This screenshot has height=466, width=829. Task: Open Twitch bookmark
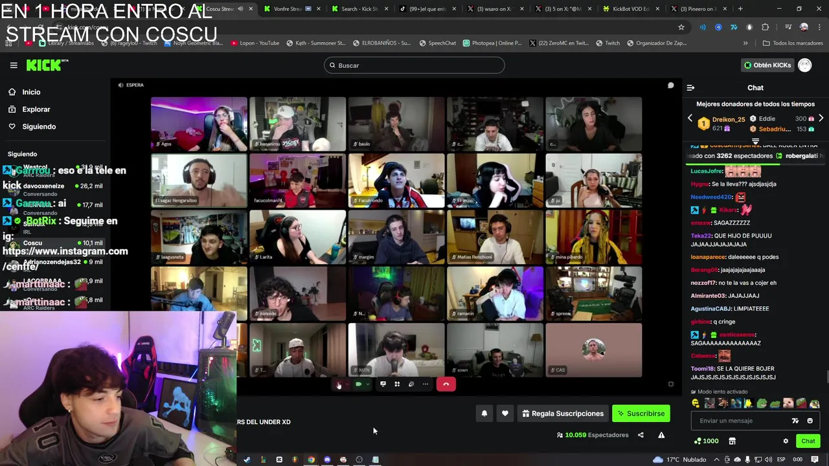[x=608, y=43]
